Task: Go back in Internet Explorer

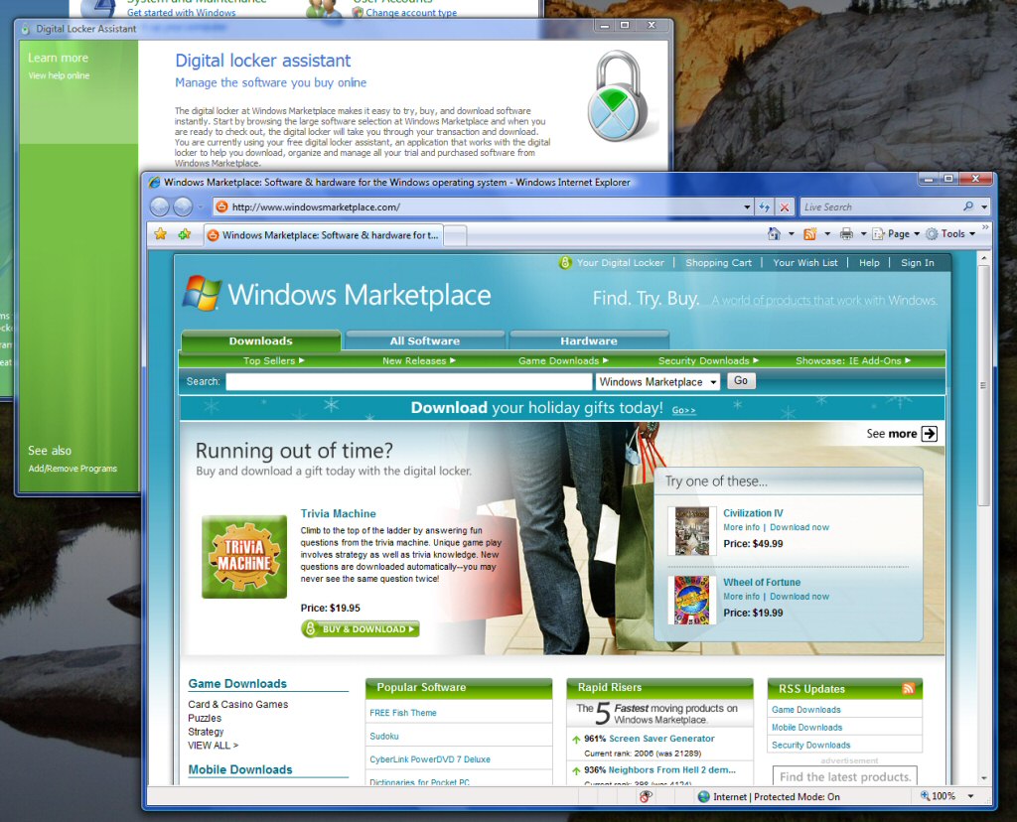Action: 160,206
